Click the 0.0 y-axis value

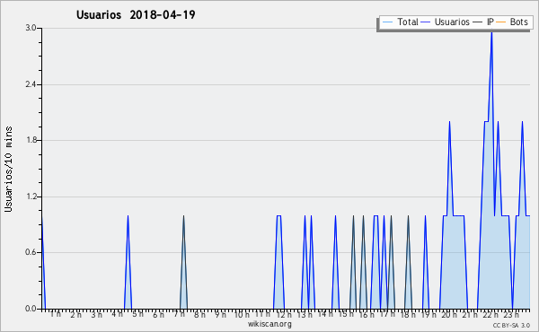(31, 309)
